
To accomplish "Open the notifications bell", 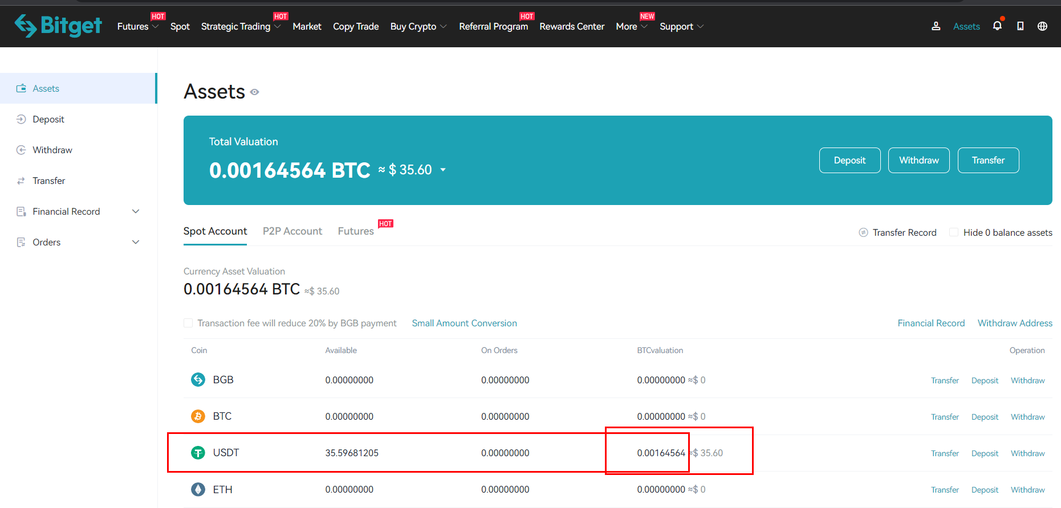I will [997, 26].
